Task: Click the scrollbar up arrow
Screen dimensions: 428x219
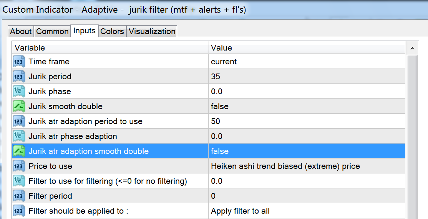Action: (x=412, y=48)
